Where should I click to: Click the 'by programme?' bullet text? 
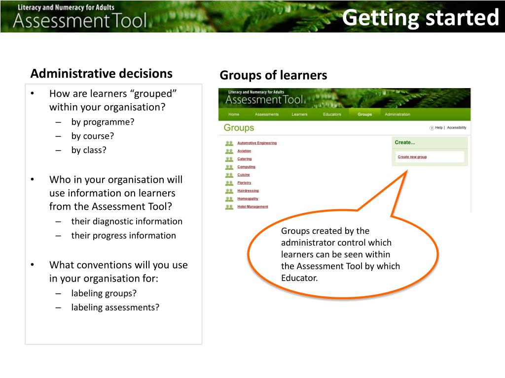(x=103, y=122)
